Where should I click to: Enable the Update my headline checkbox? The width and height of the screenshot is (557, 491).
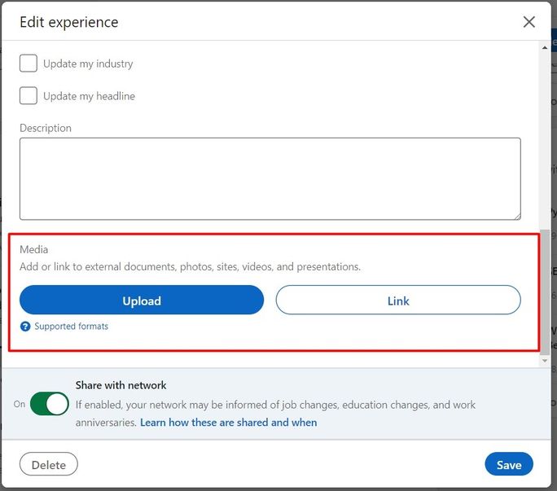[29, 96]
